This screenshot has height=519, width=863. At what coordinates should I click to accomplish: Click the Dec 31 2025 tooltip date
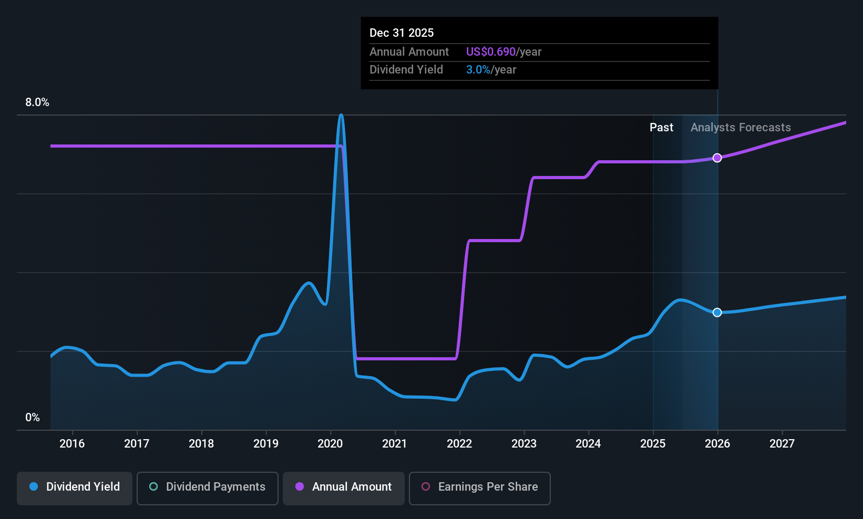coord(402,33)
